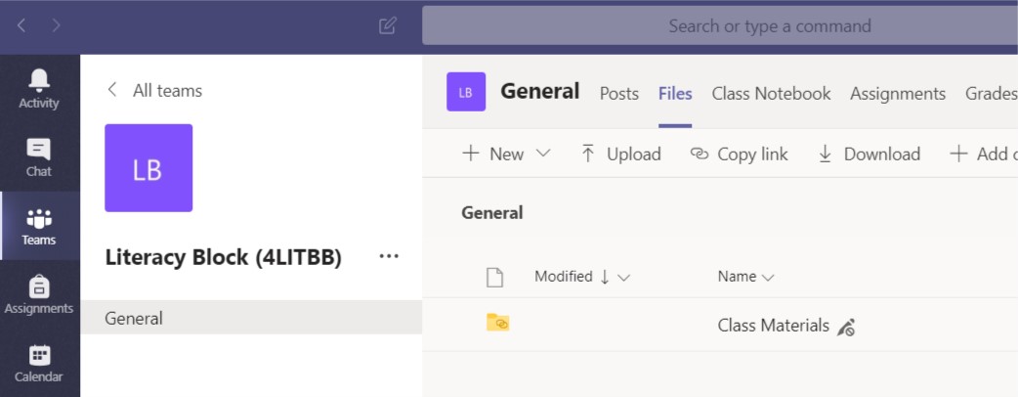This screenshot has height=397, width=1018.
Task: Click the Literacy Block (4LITBB) team title
Action: pyautogui.click(x=224, y=257)
